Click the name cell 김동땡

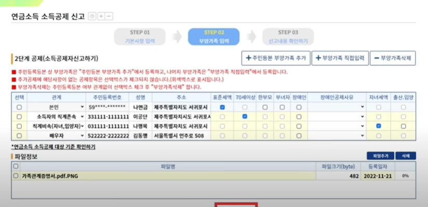click(x=140, y=135)
